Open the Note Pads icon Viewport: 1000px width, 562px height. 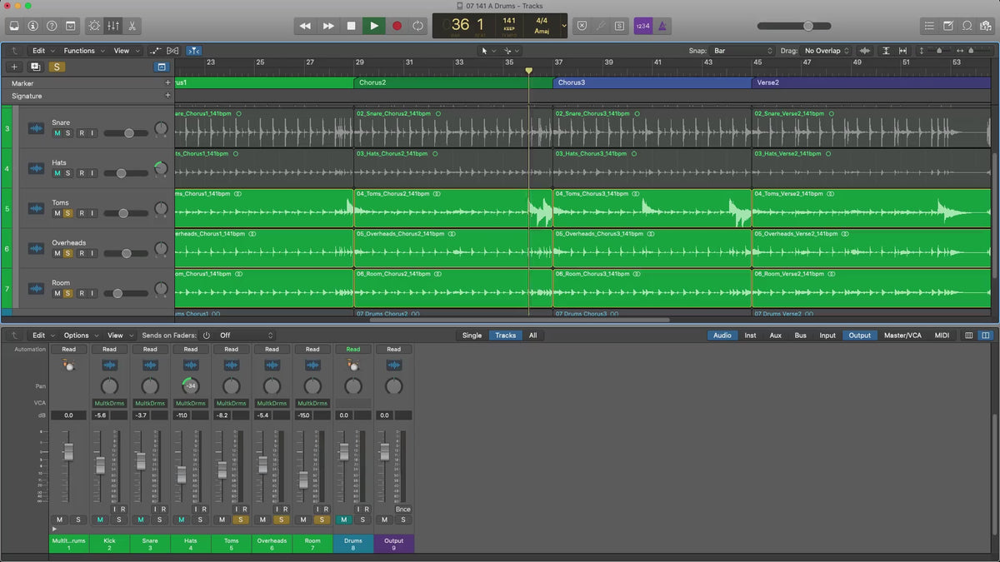(x=948, y=26)
